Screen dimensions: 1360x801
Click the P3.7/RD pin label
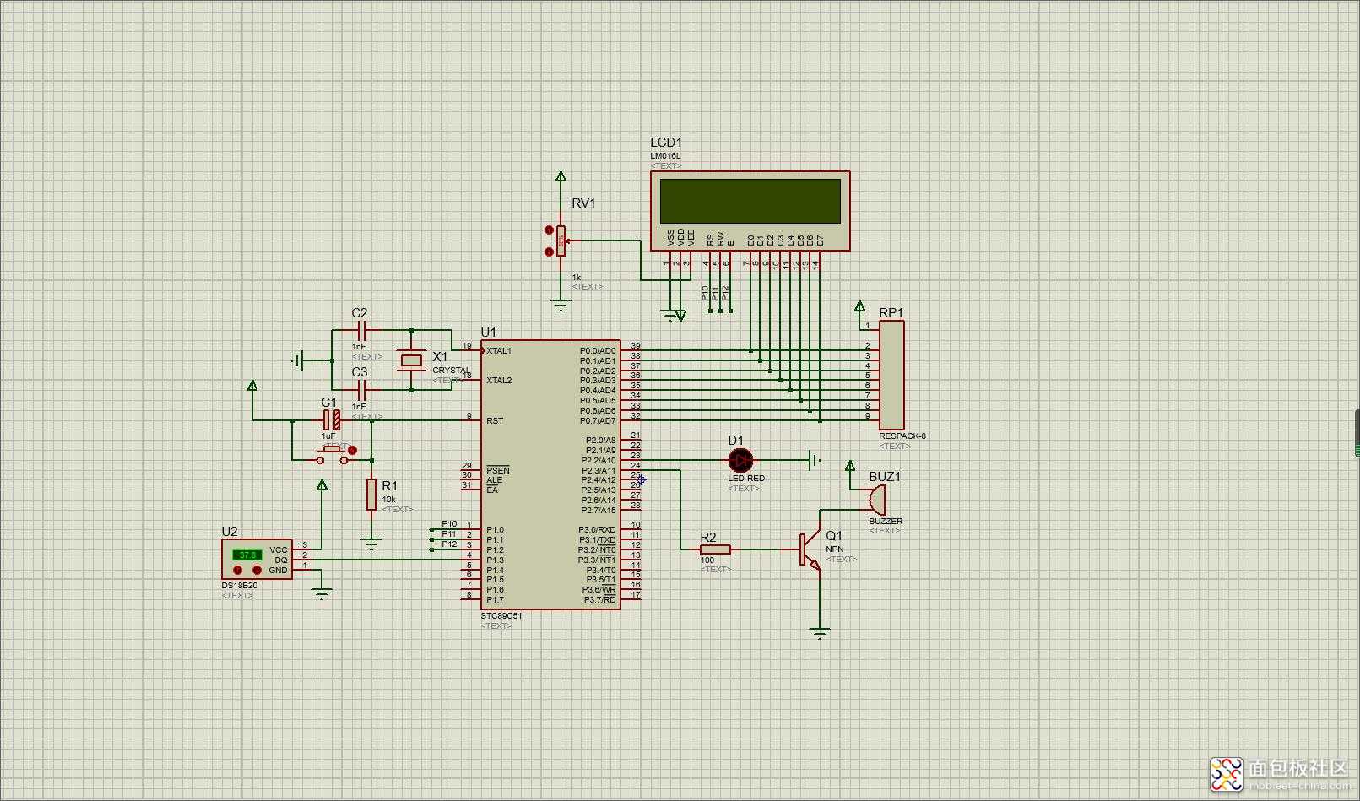coord(599,600)
